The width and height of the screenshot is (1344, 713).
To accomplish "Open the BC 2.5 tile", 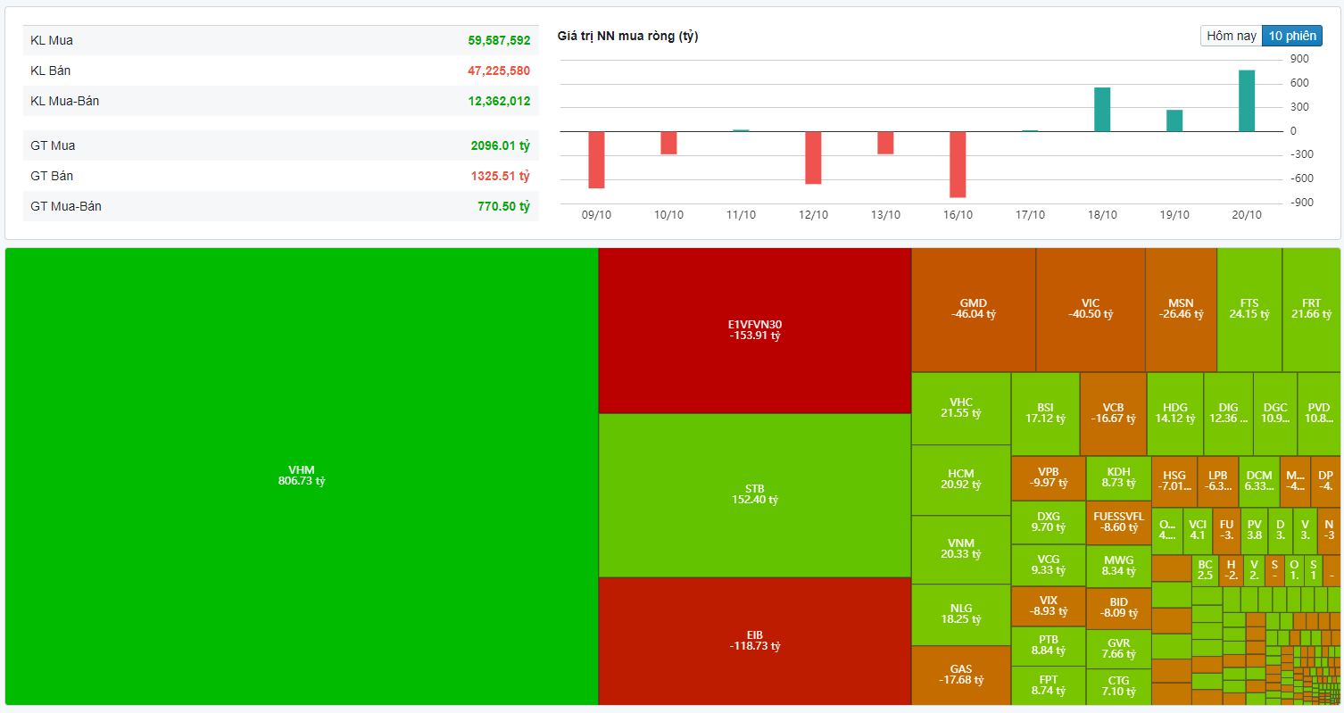I will (x=1205, y=570).
